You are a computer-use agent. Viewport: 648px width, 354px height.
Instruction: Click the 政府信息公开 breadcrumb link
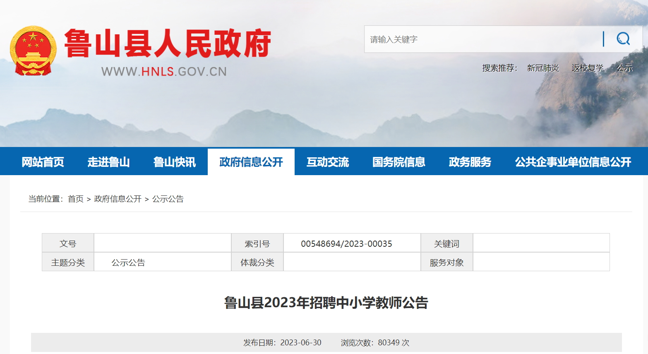coord(118,199)
